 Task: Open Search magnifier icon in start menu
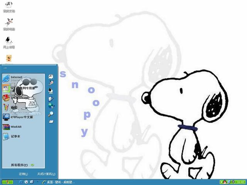tap(51, 114)
